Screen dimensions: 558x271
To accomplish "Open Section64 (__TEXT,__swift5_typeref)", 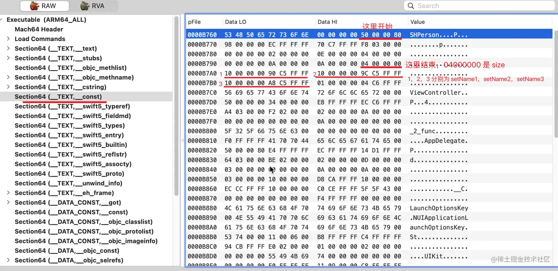I will point(72,106).
